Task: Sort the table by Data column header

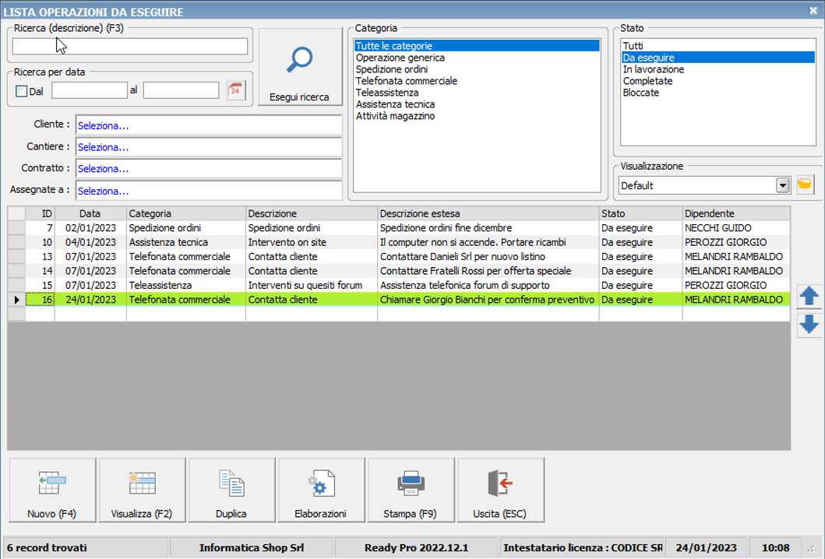Action: (90, 213)
